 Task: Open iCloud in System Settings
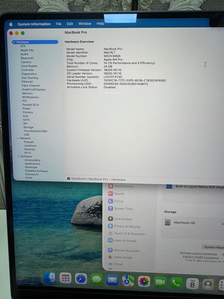(115, 264)
